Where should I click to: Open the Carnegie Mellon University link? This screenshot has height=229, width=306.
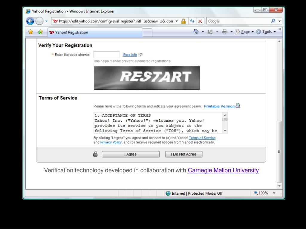coord(223,170)
